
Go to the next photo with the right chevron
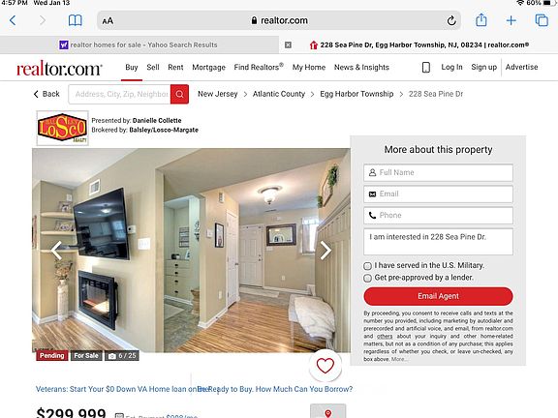click(x=325, y=251)
